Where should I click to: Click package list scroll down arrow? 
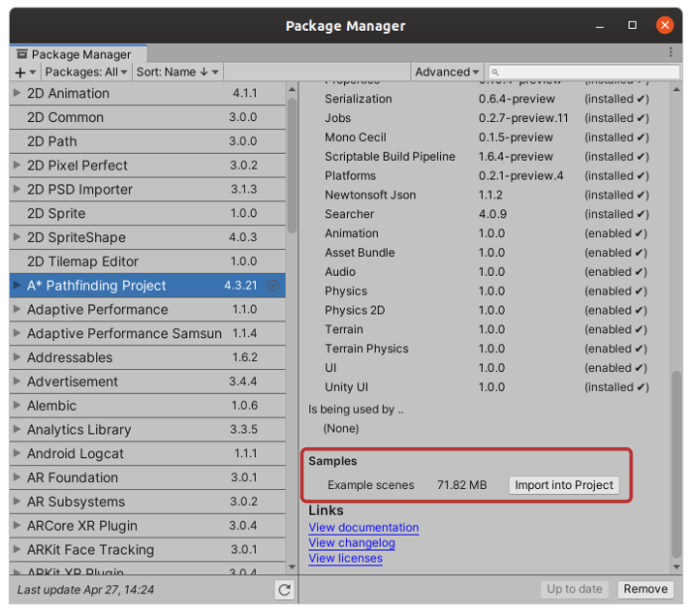click(291, 566)
